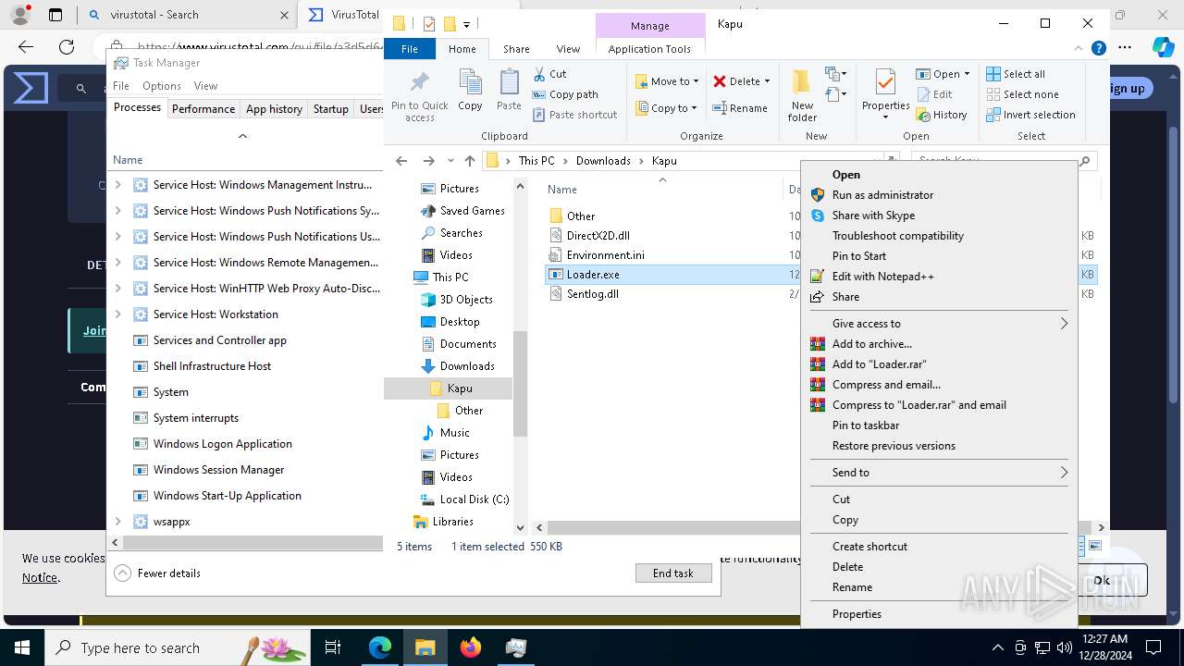Select Troubleshoot compatibility
The height and width of the screenshot is (666, 1184).
pos(938,236)
